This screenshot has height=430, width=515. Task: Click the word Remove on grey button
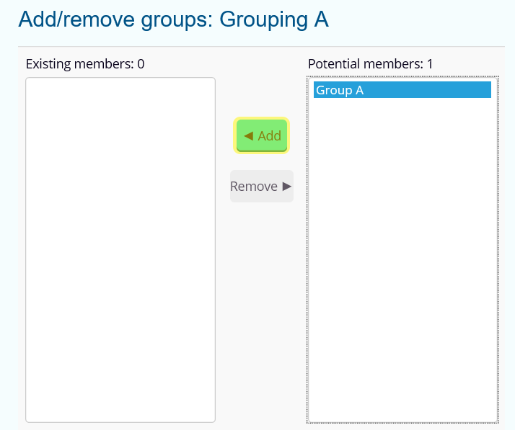(254, 187)
